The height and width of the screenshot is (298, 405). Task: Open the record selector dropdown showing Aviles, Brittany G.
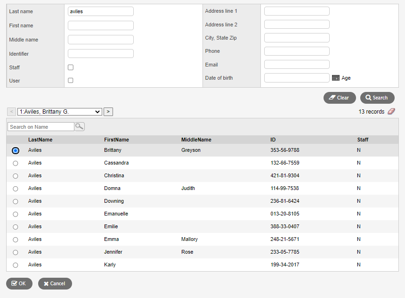point(60,112)
